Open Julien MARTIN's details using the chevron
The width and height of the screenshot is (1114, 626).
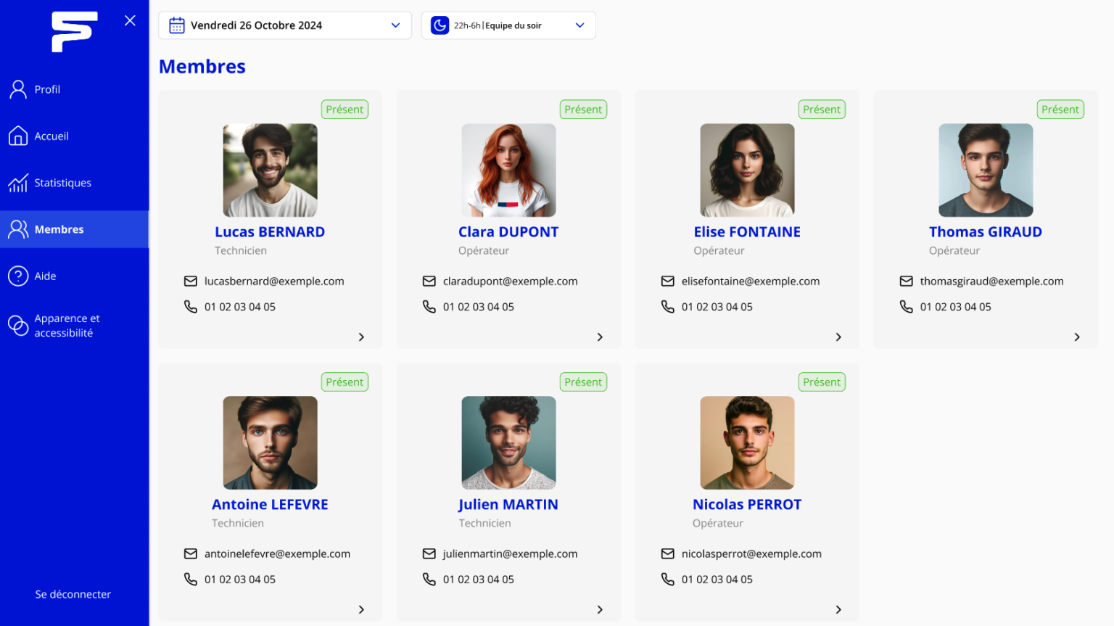tap(600, 610)
